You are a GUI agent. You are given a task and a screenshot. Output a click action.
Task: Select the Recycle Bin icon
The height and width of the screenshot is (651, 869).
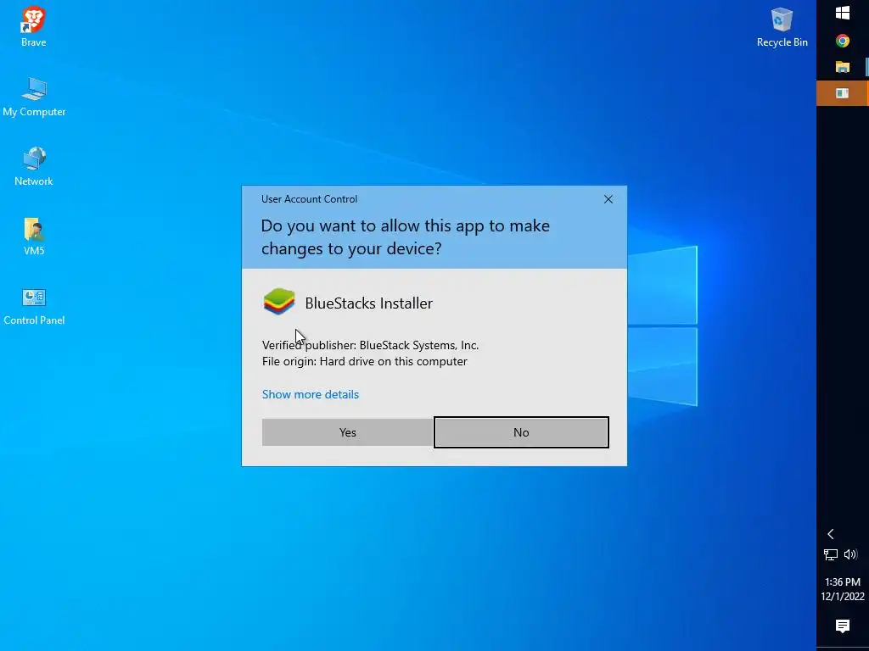point(782,27)
